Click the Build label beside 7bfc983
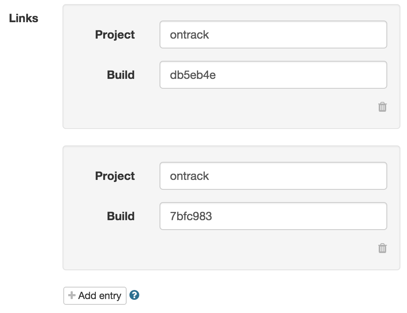Viewport: 407px width, 313px height. click(x=120, y=216)
